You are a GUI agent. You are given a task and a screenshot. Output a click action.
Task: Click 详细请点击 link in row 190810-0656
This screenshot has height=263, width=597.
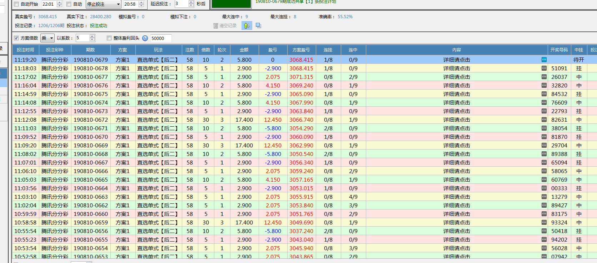[457, 231]
